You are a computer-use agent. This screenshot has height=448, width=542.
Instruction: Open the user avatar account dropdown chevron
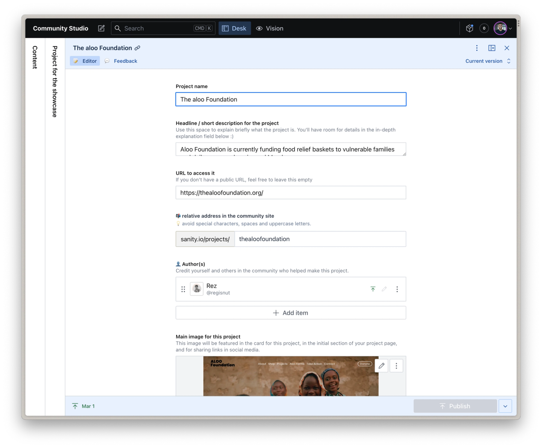pos(510,28)
